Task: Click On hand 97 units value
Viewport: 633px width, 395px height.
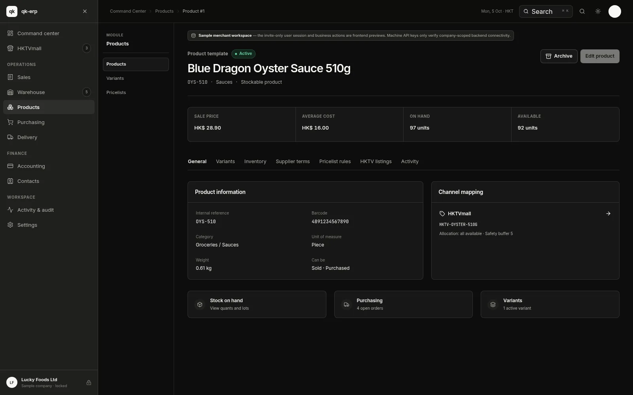Action: [x=419, y=128]
